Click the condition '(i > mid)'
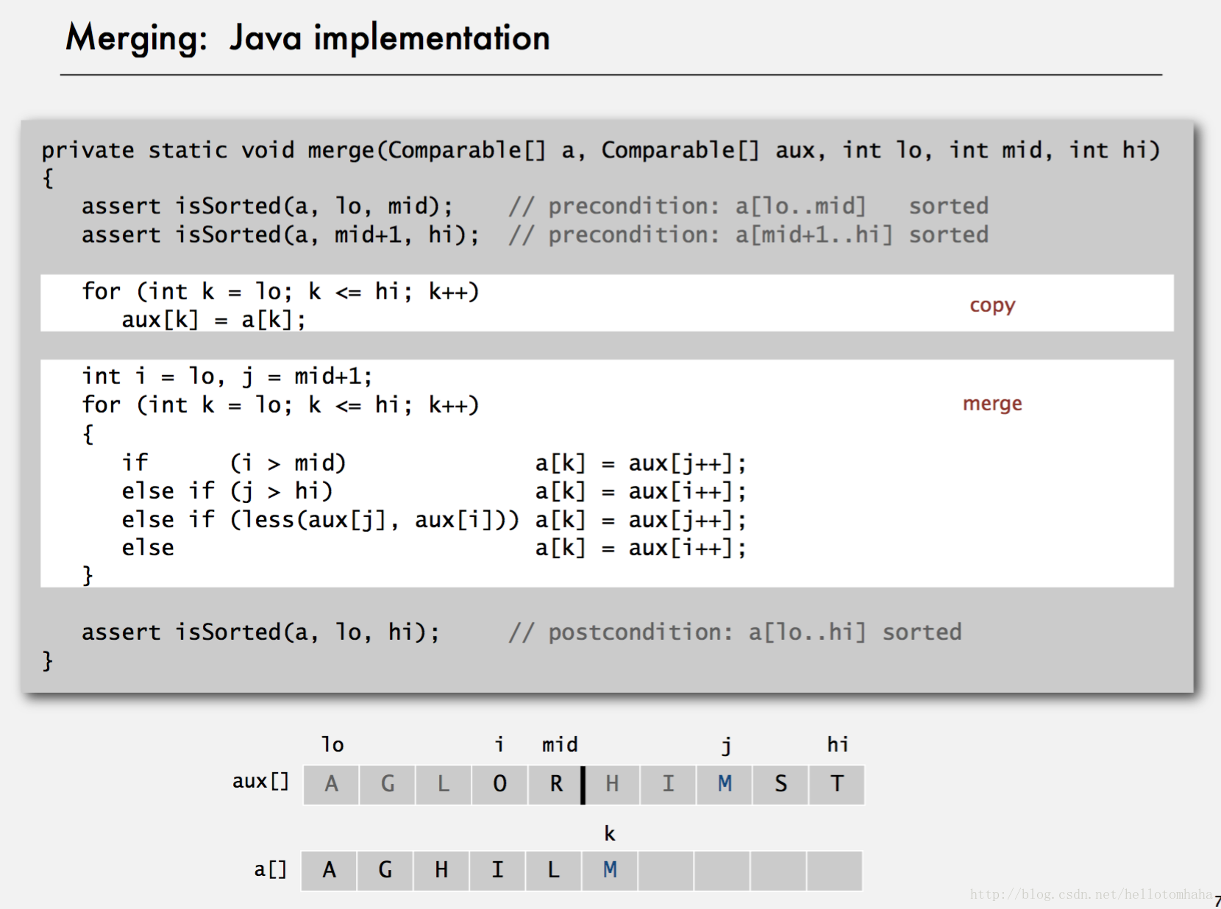Image resolution: width=1221 pixels, height=909 pixels. point(288,463)
